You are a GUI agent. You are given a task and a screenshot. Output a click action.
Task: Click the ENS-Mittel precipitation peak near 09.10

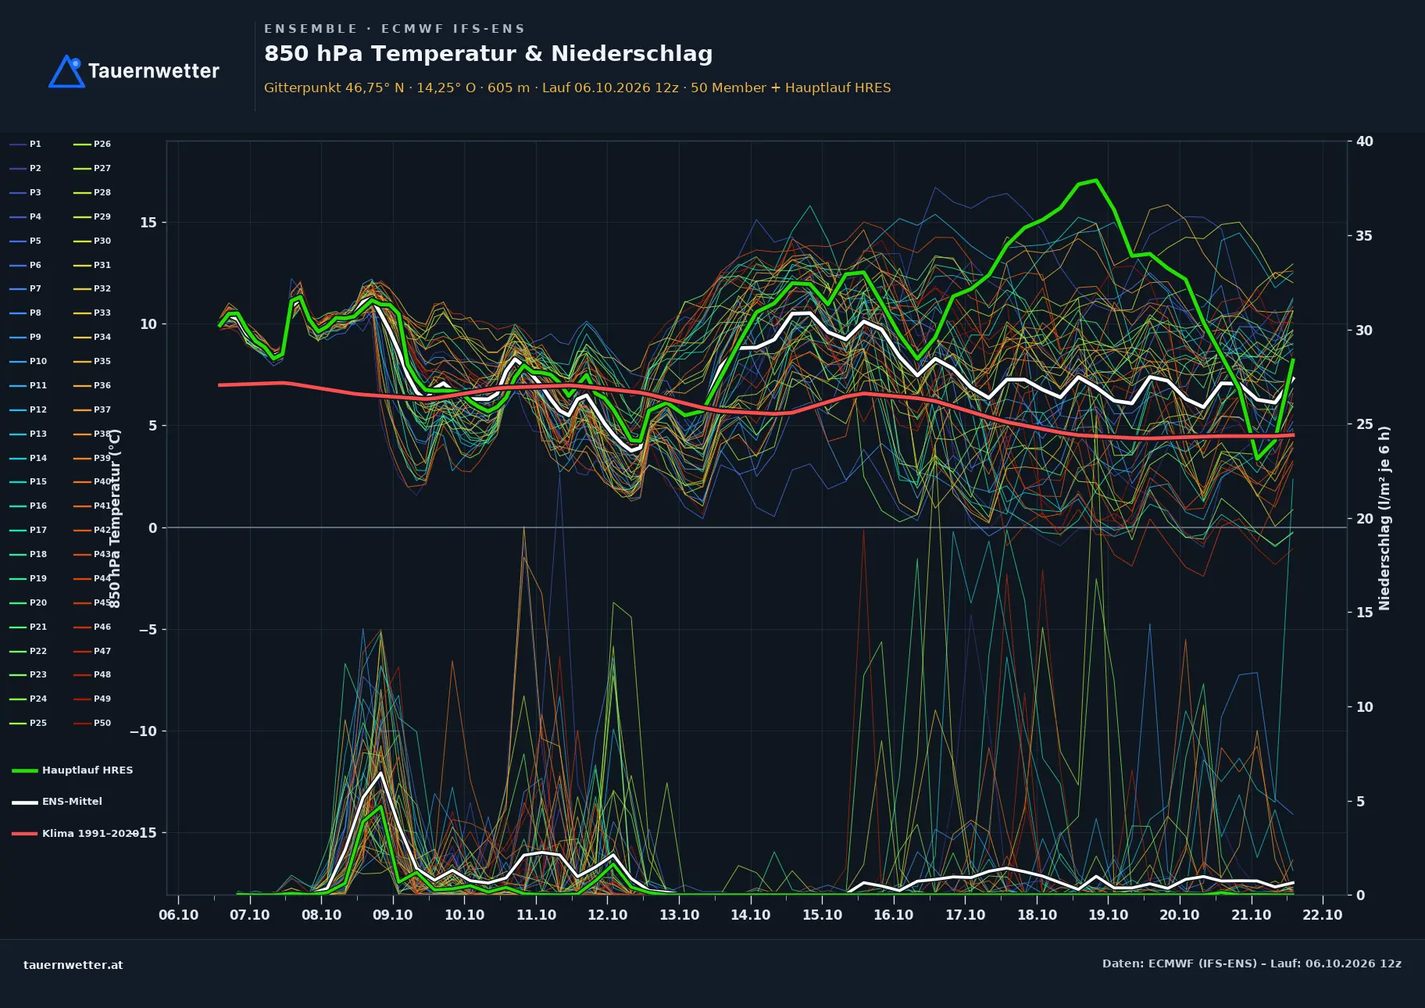tap(381, 772)
